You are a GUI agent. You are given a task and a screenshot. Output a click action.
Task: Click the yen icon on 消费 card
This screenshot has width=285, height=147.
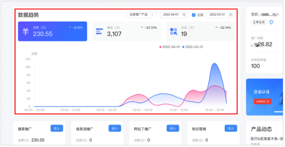(25, 31)
